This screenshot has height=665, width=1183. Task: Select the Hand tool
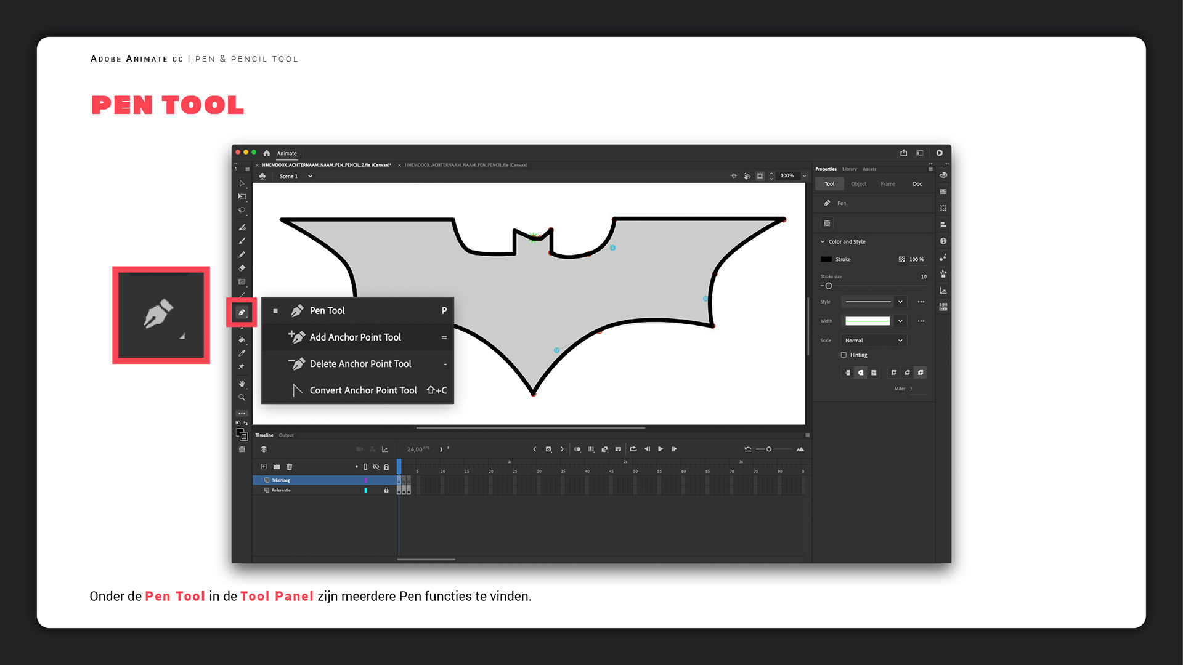tap(242, 384)
